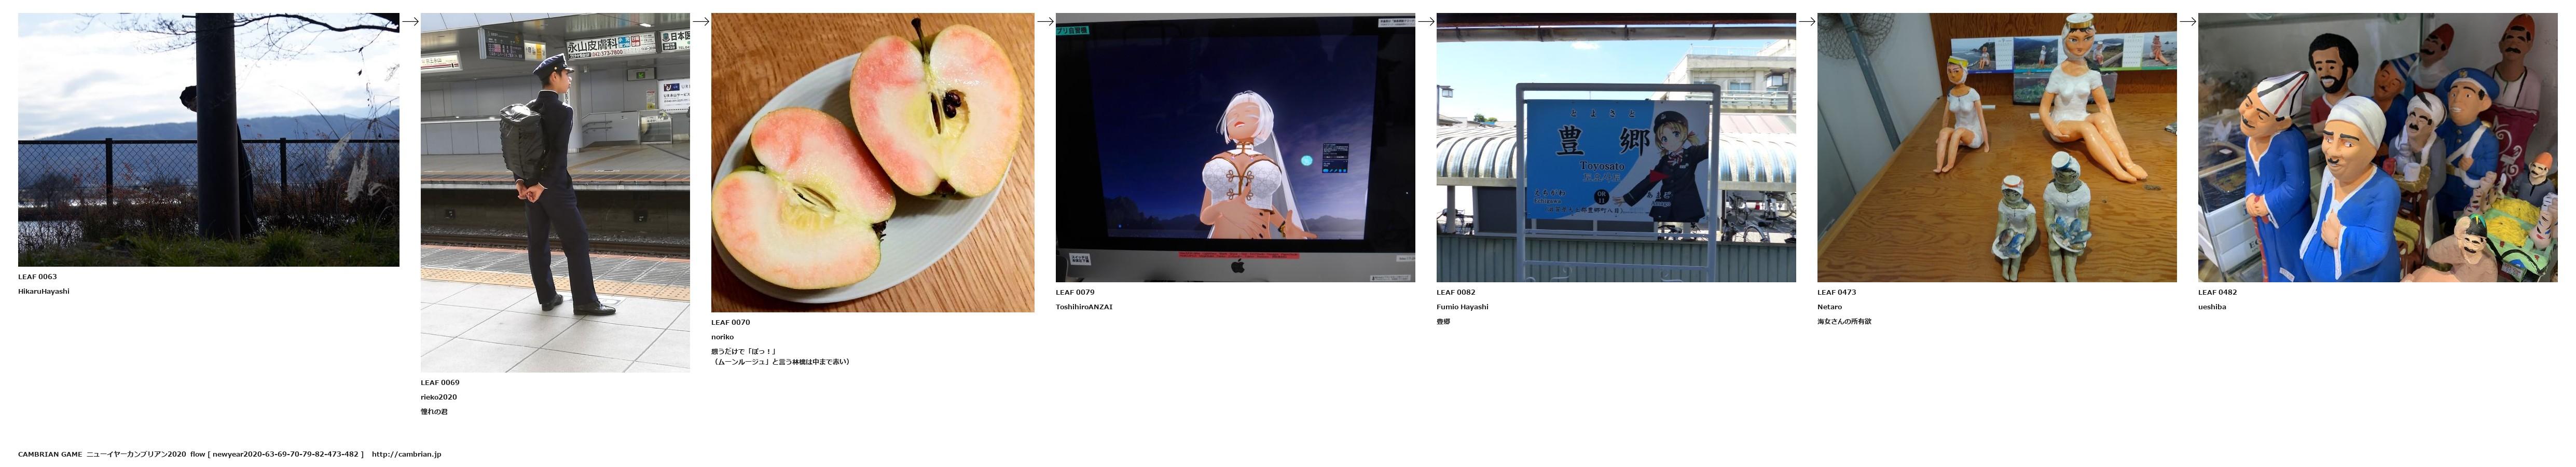Open the uniformed student on platform photo
2576x467 pixels.
click(x=555, y=192)
